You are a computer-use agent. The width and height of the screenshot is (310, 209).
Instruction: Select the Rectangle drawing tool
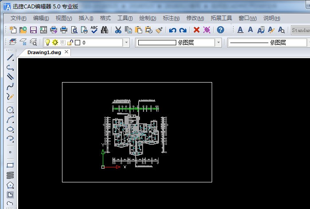pos(10,165)
